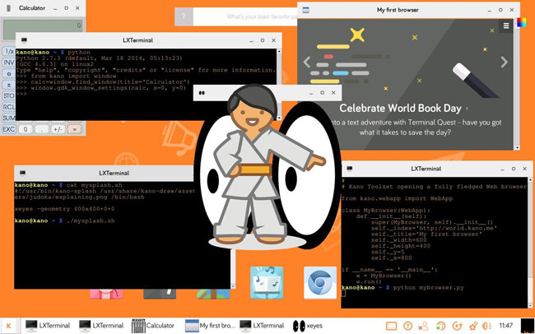Click the user account tray icon
Screen dimensions: 535x334
423,326
